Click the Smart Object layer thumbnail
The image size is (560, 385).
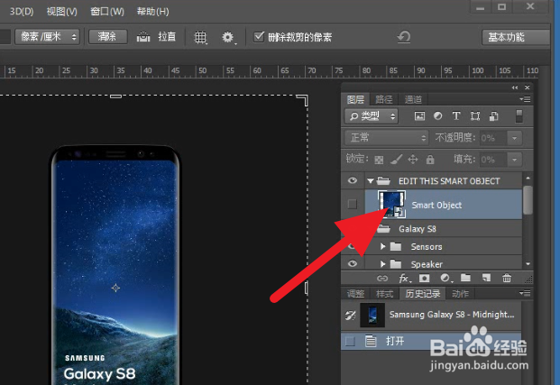(x=391, y=204)
